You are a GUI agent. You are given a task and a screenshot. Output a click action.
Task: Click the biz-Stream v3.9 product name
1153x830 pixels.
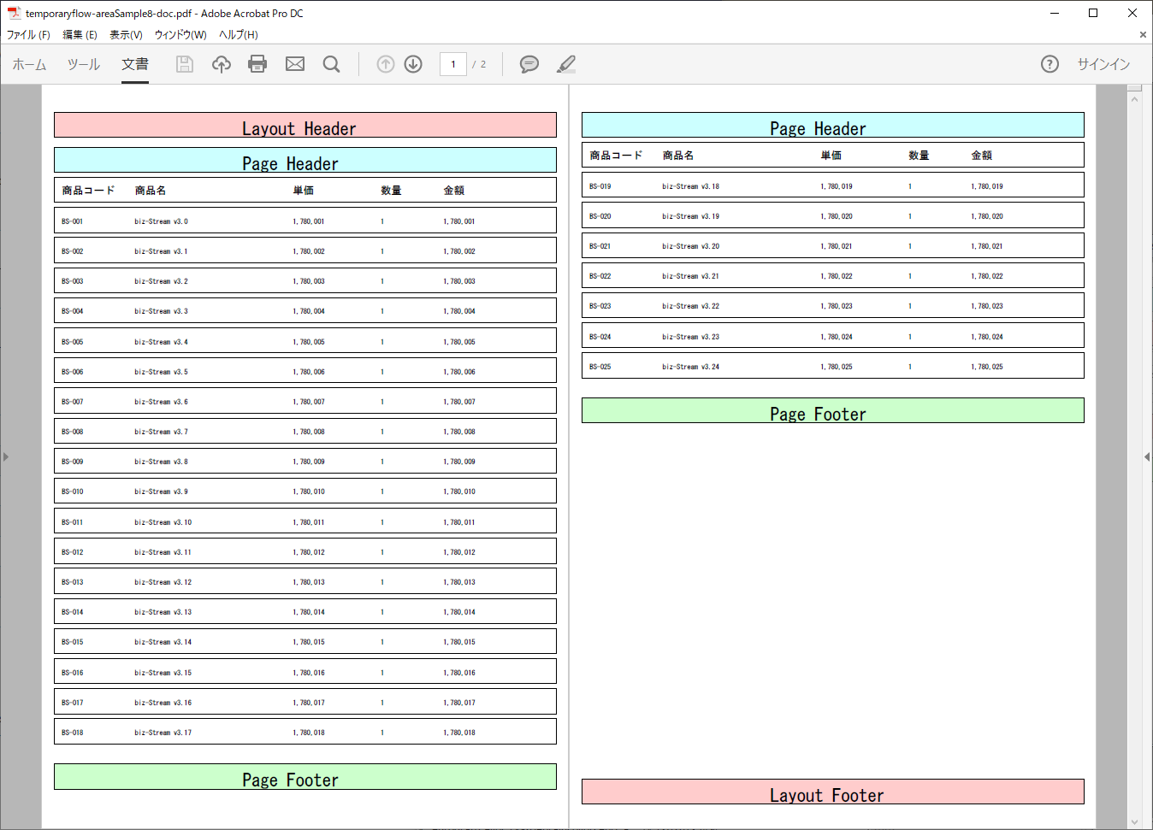coord(162,492)
